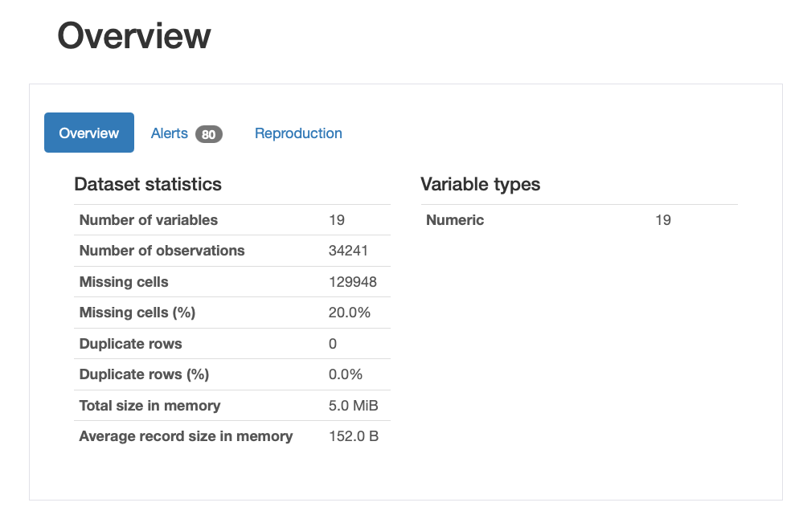Screen dimensions: 799x519
Task: Open the Alerts tab
Action: [x=170, y=133]
